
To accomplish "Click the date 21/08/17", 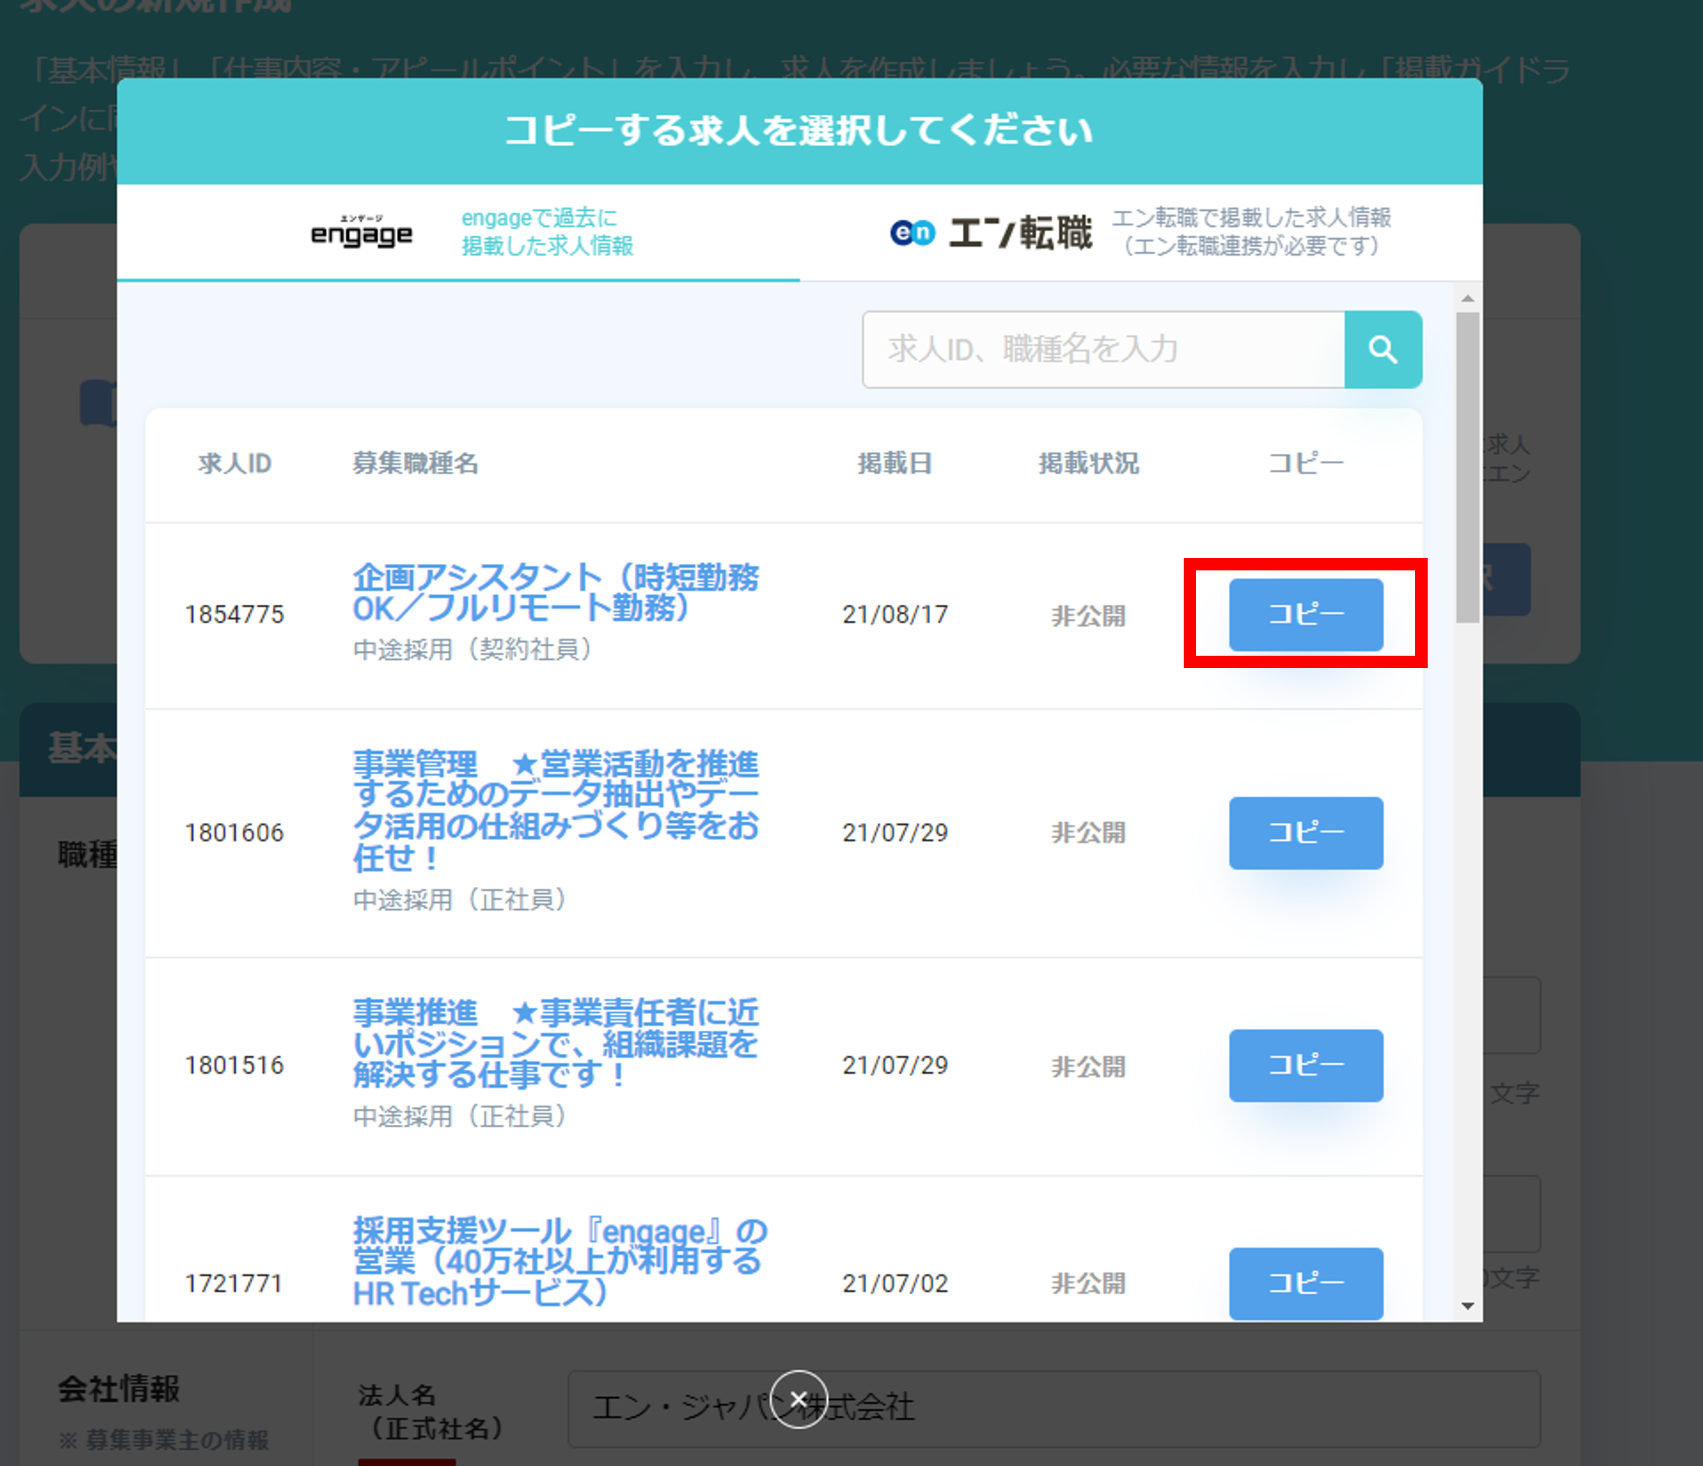I will (895, 614).
